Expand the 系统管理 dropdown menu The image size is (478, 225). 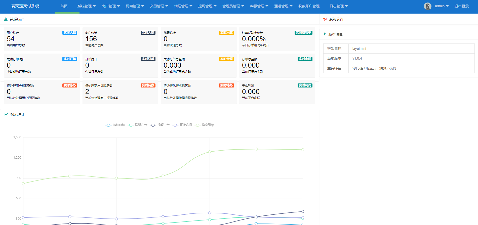86,6
